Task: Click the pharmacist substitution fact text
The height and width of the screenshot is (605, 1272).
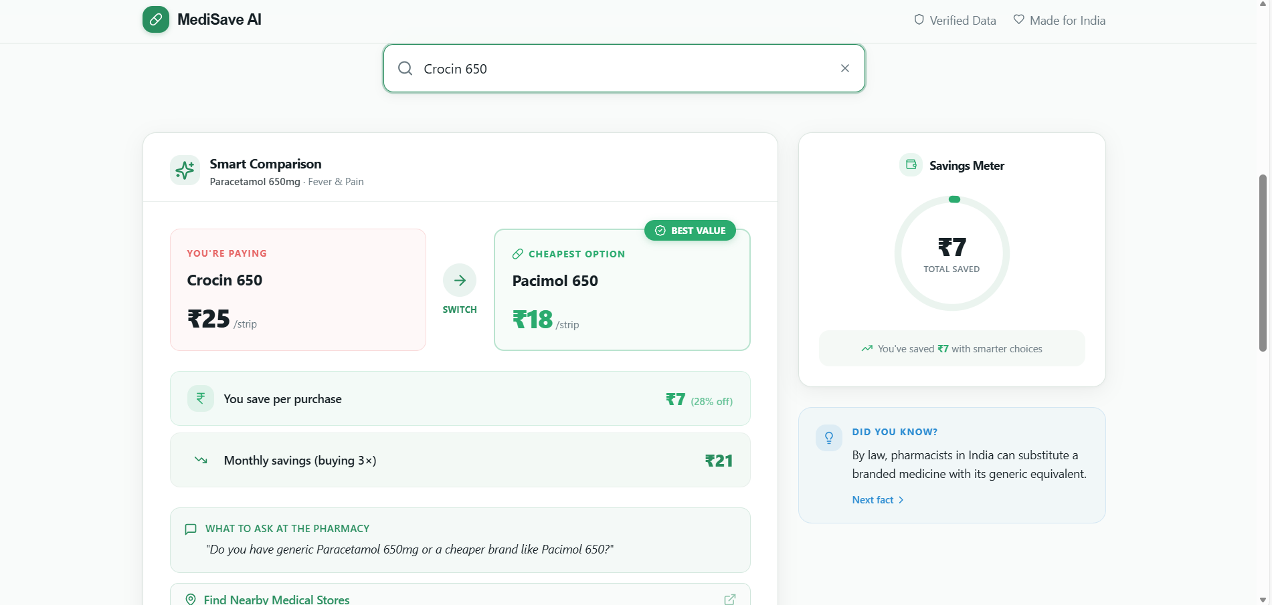Action: click(x=970, y=465)
